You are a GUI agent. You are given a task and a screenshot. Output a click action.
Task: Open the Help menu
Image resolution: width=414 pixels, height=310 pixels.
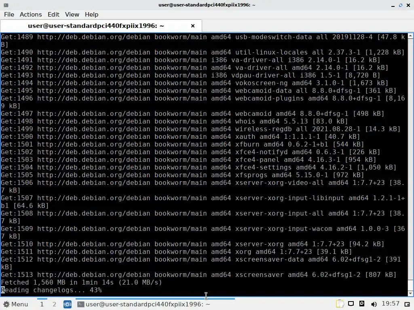91,15
